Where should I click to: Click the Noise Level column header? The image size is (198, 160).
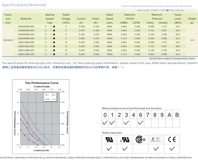tap(178, 19)
